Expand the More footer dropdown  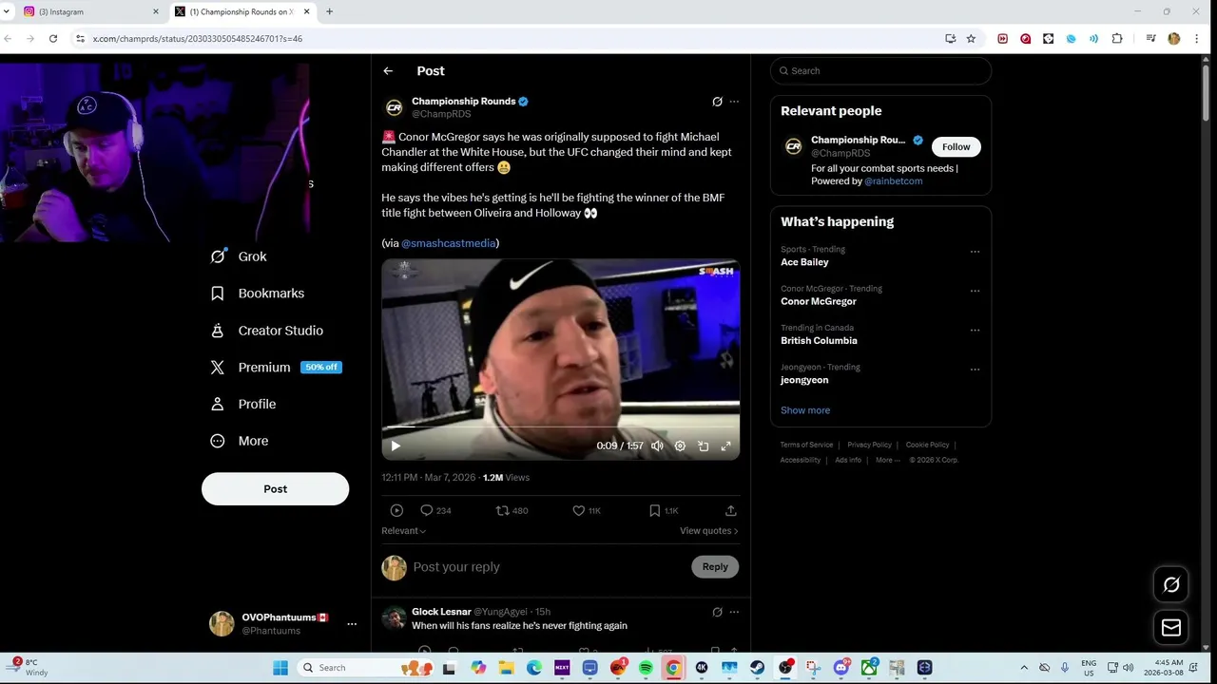[x=887, y=460]
